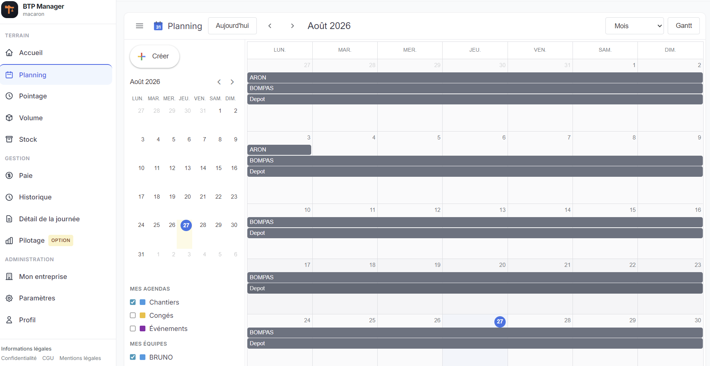Screen dimensions: 710x366
Task: Open the ARON event in week of August 3
Action: coord(279,150)
